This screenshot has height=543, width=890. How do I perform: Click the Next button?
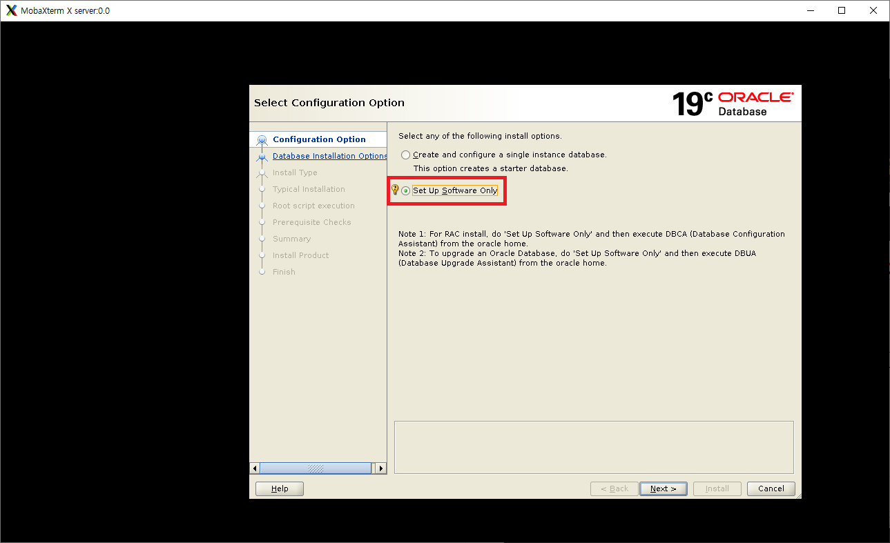pyautogui.click(x=663, y=488)
